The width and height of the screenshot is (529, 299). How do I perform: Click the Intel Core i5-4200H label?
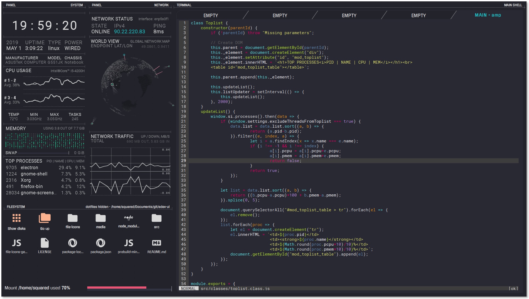pos(68,71)
